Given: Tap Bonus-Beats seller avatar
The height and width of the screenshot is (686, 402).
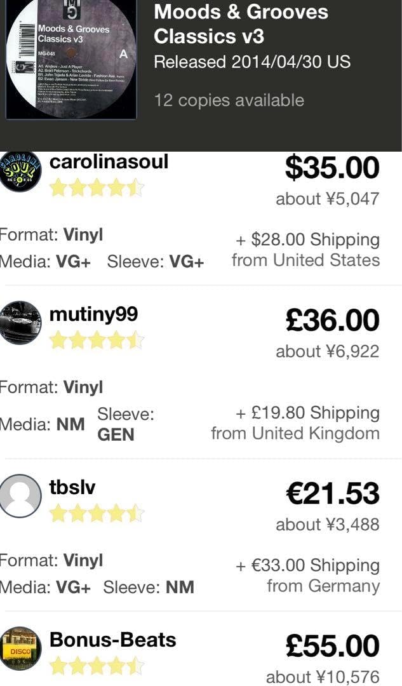Looking at the screenshot, I should click(20, 648).
